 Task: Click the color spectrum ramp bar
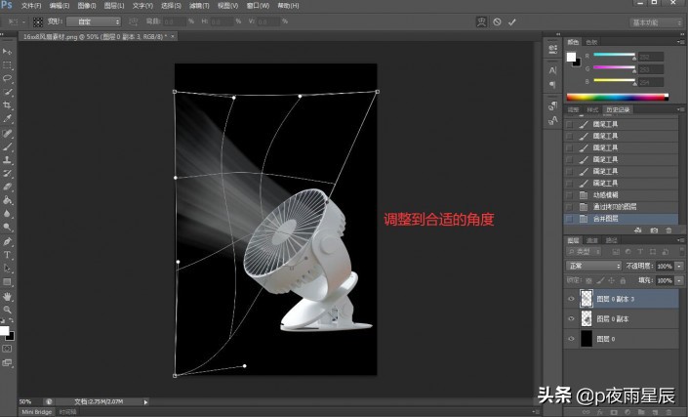pyautogui.click(x=618, y=98)
